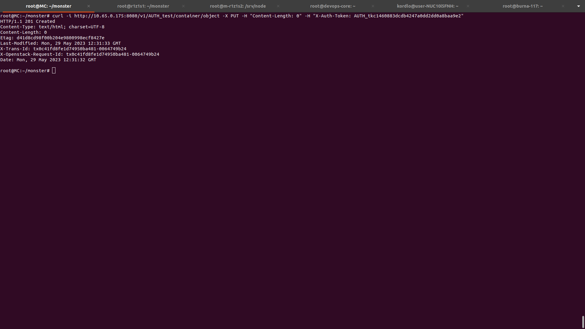
Task: Close the root@burna-117 tab
Action: [563, 6]
